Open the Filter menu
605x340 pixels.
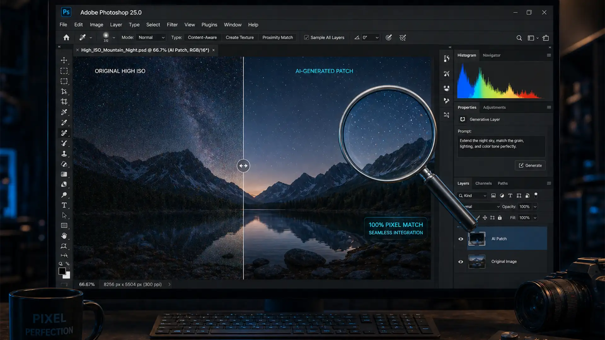[172, 25]
